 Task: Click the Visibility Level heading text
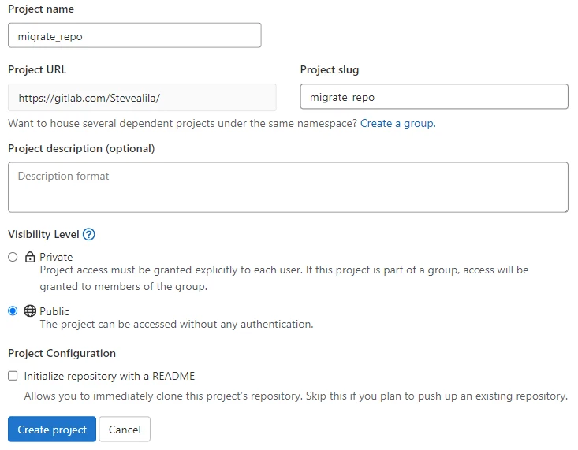pyautogui.click(x=43, y=234)
